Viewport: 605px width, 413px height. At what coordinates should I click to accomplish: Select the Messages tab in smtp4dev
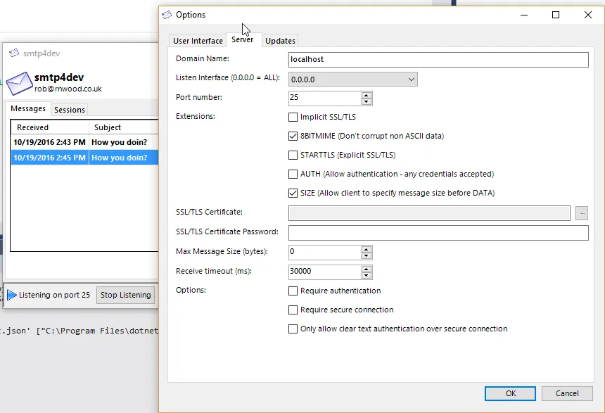point(27,108)
